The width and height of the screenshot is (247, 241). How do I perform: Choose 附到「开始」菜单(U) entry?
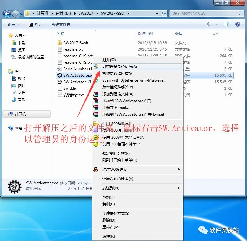click(x=137, y=160)
